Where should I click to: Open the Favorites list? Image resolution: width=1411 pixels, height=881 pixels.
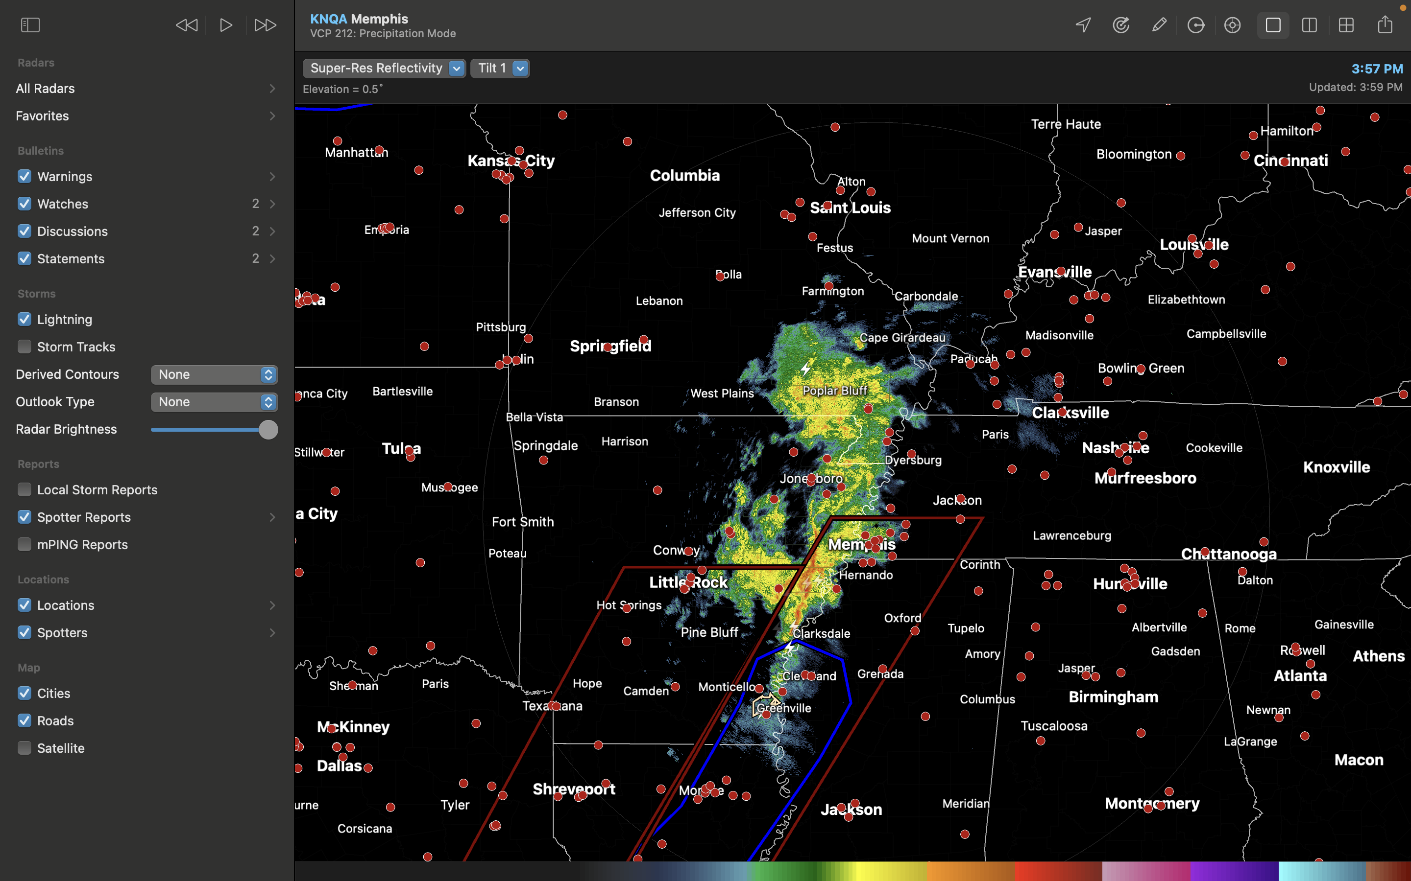146,116
